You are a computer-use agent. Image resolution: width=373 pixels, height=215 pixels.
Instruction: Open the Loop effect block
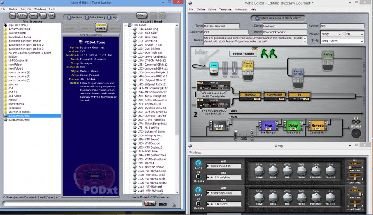tap(219, 126)
